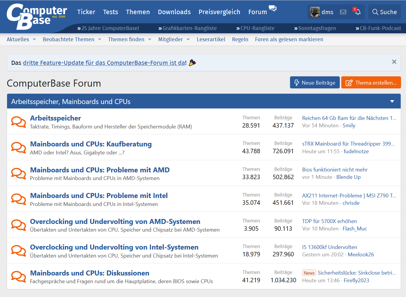
Task: Click the Kaufberatung forum bubble icon
Action: pos(19,147)
